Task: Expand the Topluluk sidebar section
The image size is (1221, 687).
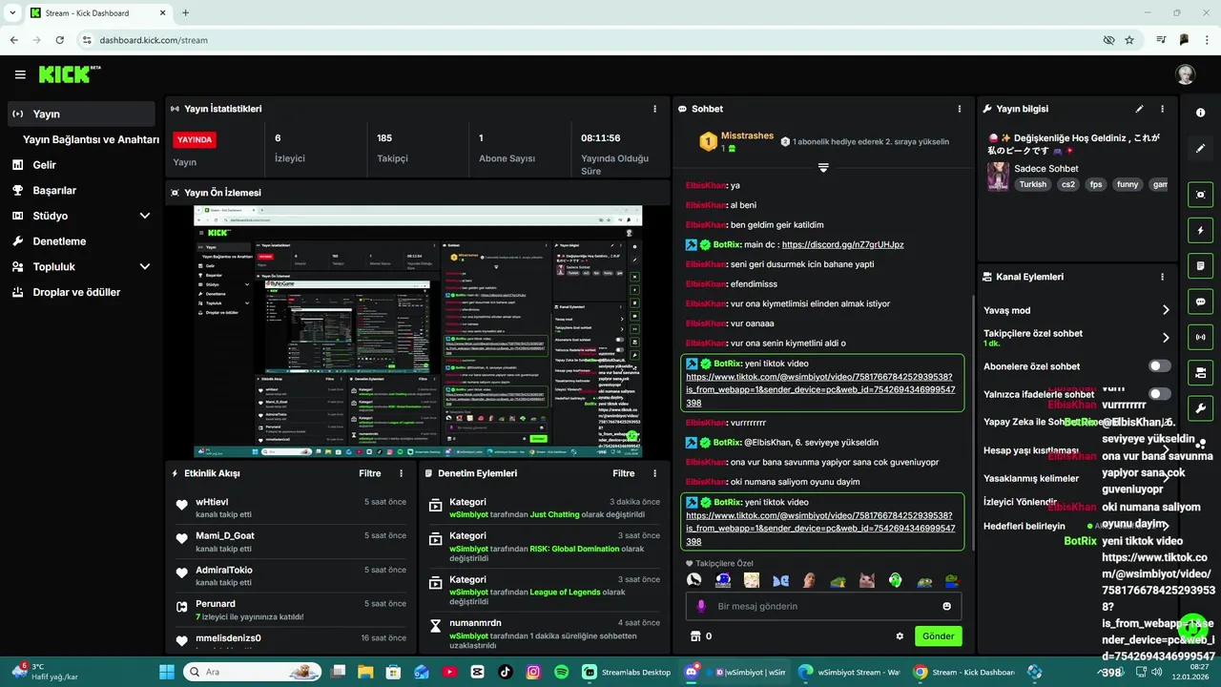Action: click(x=144, y=267)
